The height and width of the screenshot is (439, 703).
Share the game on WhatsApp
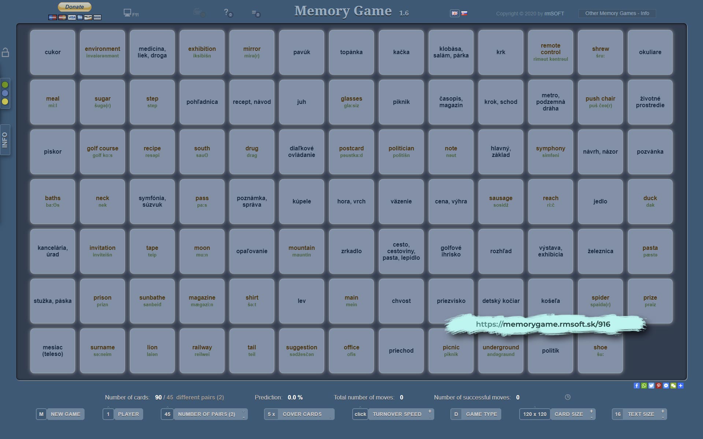(x=644, y=386)
